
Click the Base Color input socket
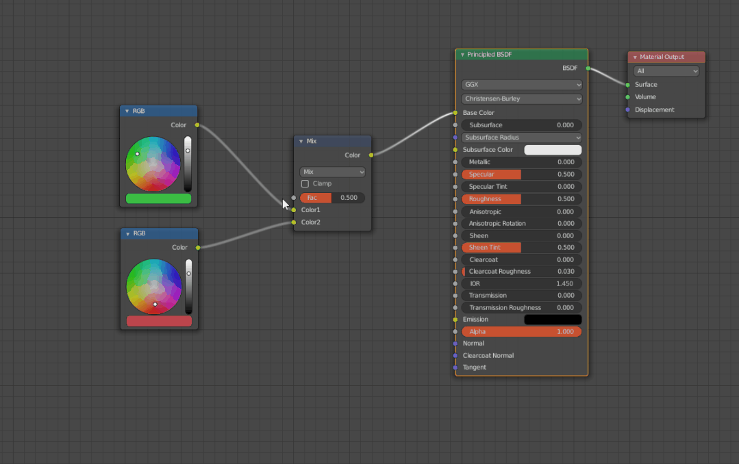455,113
